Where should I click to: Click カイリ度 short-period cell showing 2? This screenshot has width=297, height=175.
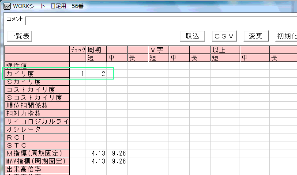[x=96, y=73]
